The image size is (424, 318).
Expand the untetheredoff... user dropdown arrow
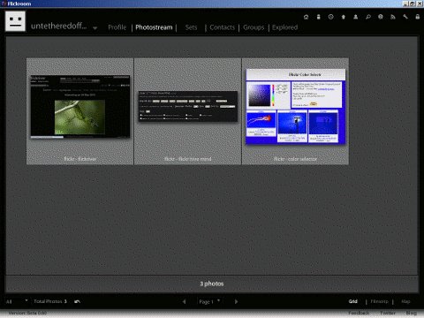point(95,28)
